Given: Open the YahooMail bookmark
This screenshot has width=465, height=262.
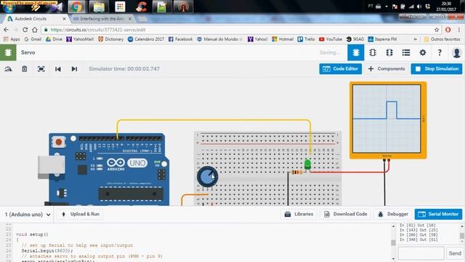Looking at the screenshot, I should tap(80, 39).
